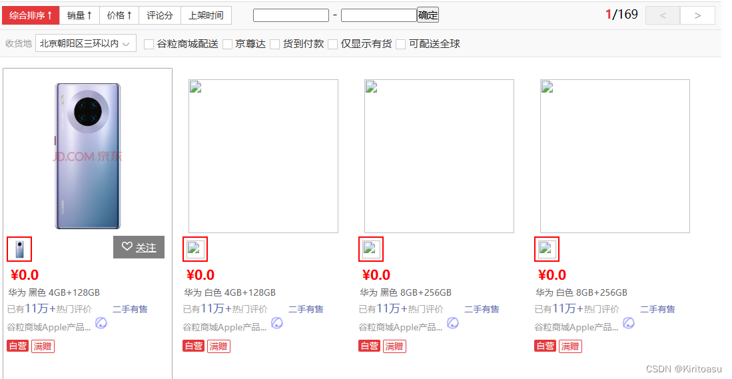Viewport: 732px width, 379px height.
Task: Open 二手有售 for 华为 白色 4GB+128GB
Action: (x=306, y=309)
